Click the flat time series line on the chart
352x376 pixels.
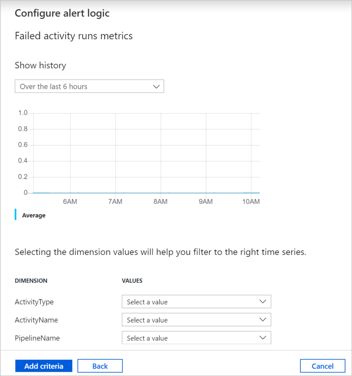click(x=139, y=192)
